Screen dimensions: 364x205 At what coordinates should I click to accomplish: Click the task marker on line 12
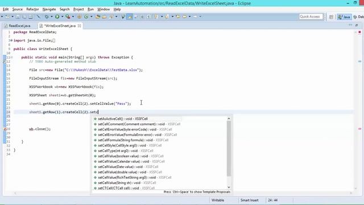click(5, 61)
